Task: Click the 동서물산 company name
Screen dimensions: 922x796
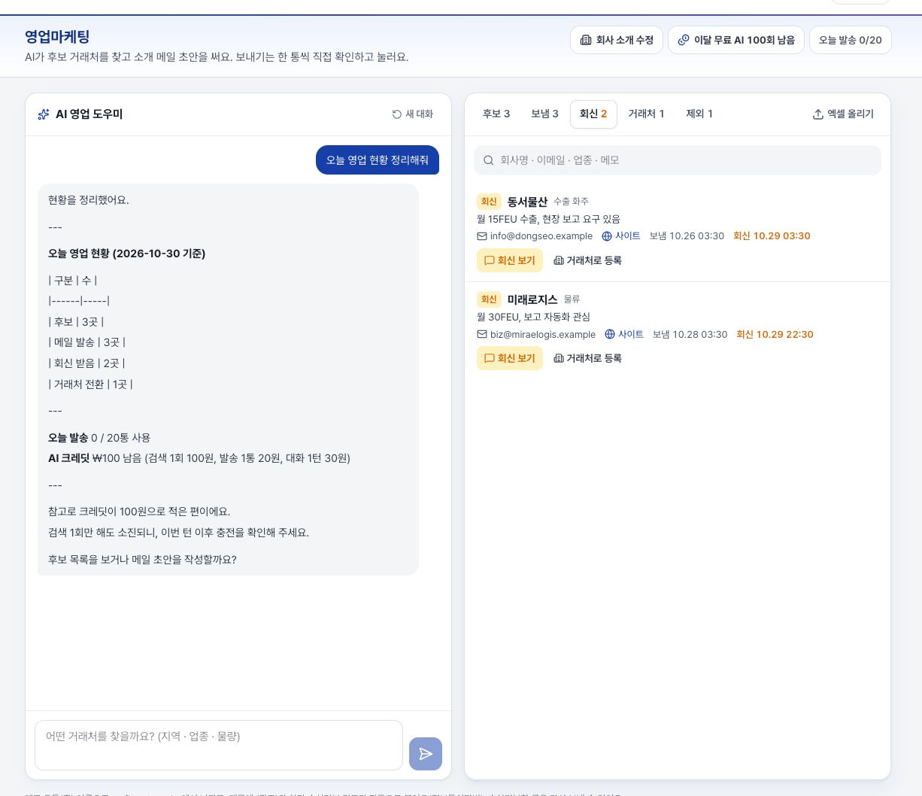Action: (527, 202)
